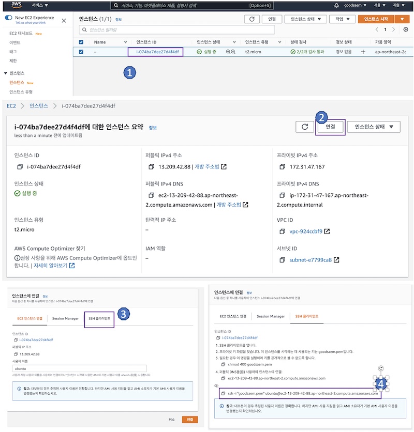Copy the public IPv4 DNS ec2-13-209-42-88
This screenshot has height=432, width=414.
[151, 195]
